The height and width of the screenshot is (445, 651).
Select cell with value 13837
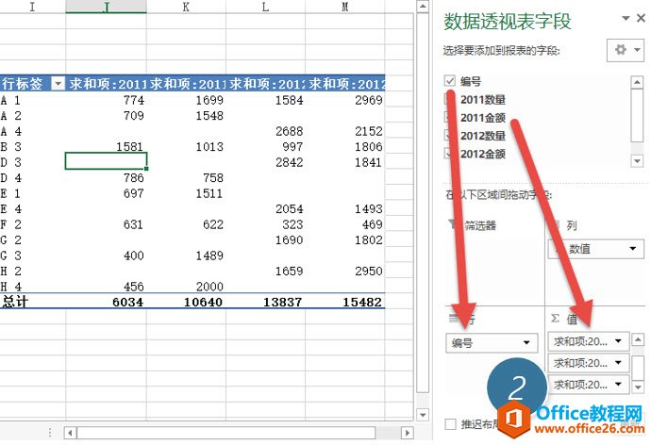click(266, 302)
